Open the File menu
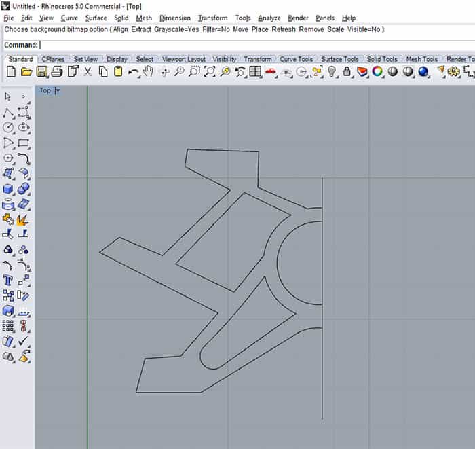 [x=9, y=18]
